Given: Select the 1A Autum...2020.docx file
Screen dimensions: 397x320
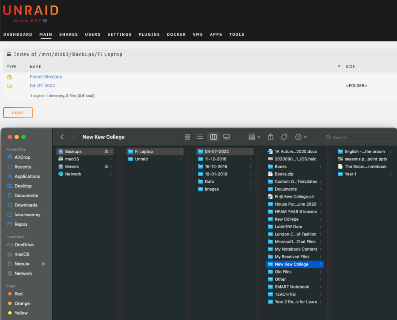Looking at the screenshot, I should pyautogui.click(x=295, y=151).
